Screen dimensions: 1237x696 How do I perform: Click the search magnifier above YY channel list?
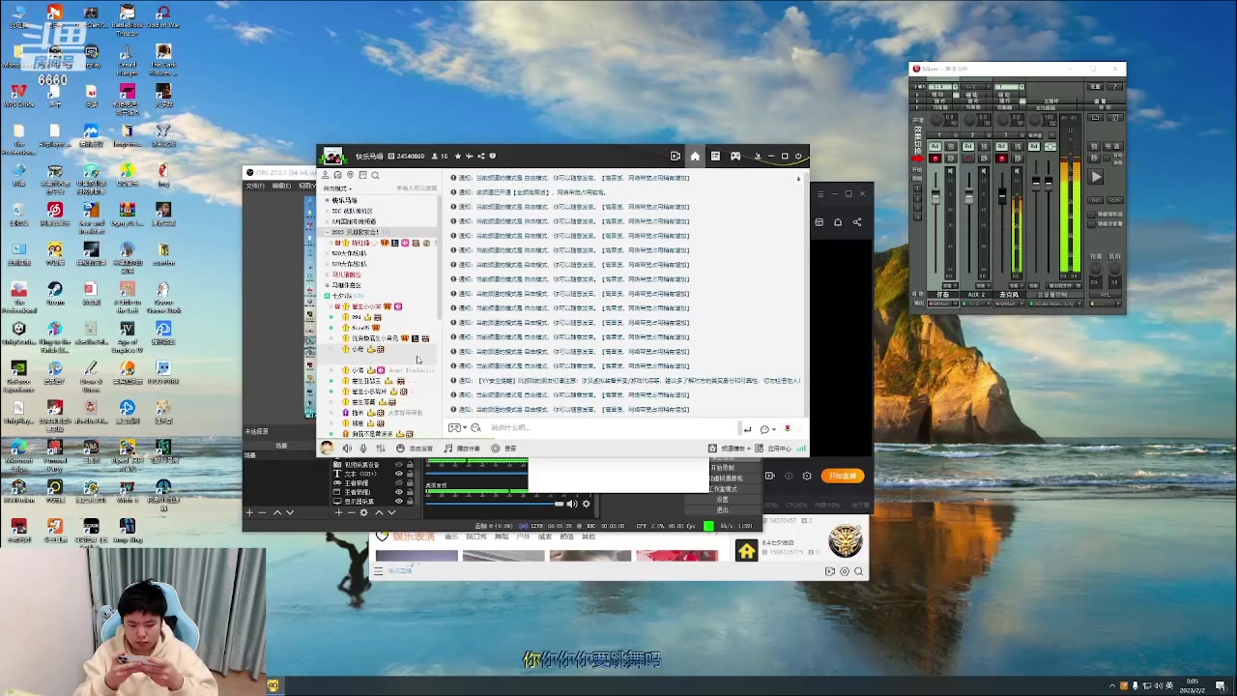point(375,175)
